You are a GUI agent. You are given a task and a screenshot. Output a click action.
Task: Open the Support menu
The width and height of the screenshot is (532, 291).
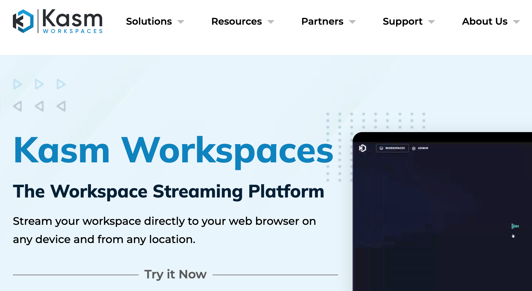[402, 21]
